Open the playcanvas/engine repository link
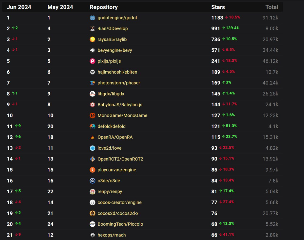Viewport: 304px width, 240px height. (x=117, y=170)
